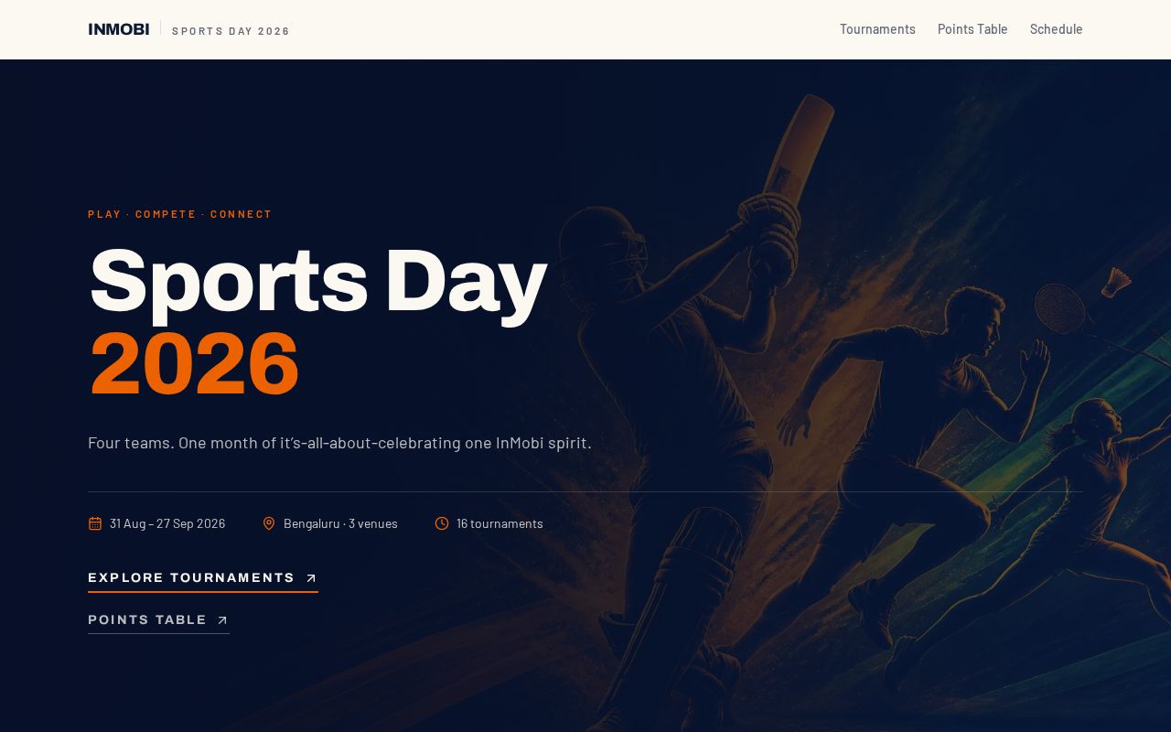Click the 'SPORTS DAY 2026' header label

pyautogui.click(x=231, y=31)
